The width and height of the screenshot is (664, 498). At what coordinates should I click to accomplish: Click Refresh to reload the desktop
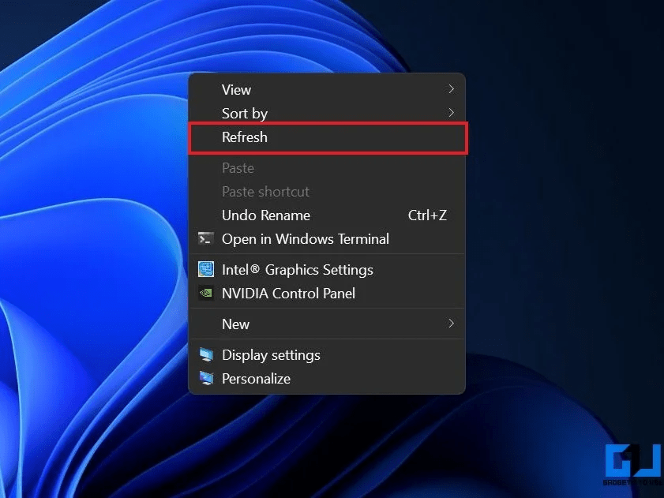click(245, 137)
